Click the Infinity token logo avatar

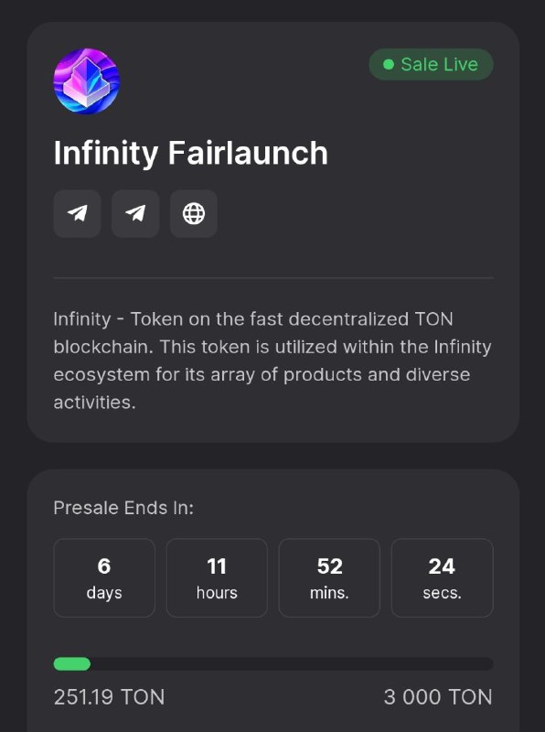tap(87, 81)
